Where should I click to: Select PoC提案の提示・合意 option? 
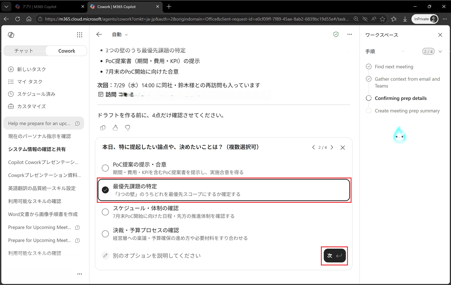(224, 168)
